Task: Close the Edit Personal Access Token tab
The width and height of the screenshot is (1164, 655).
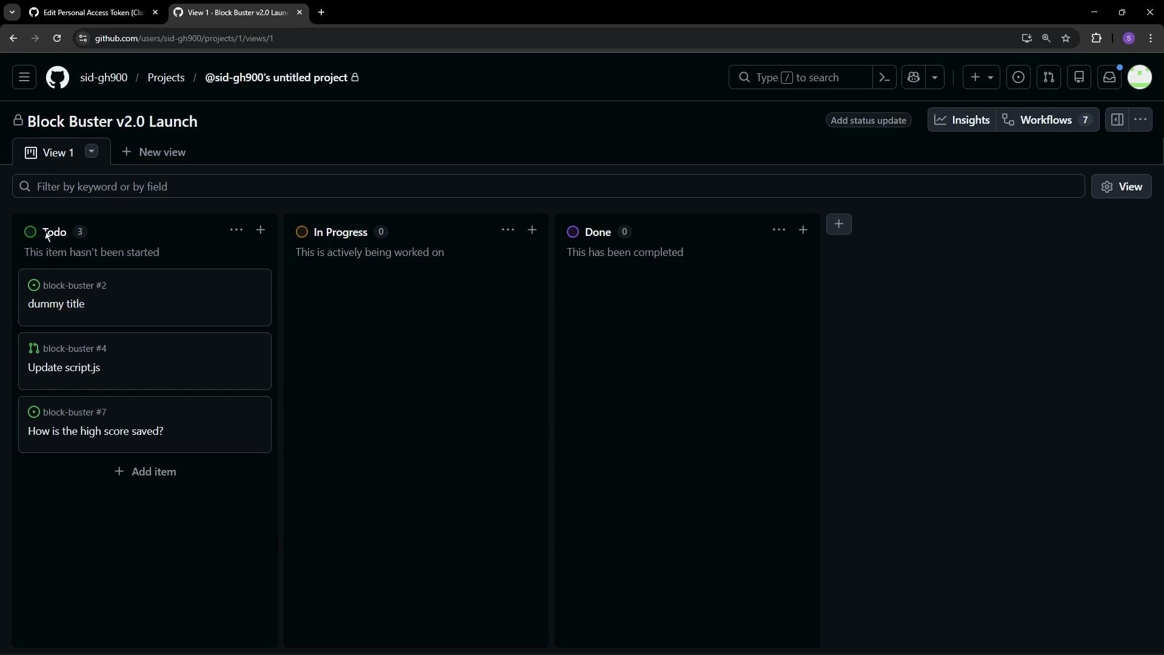Action: point(155,13)
